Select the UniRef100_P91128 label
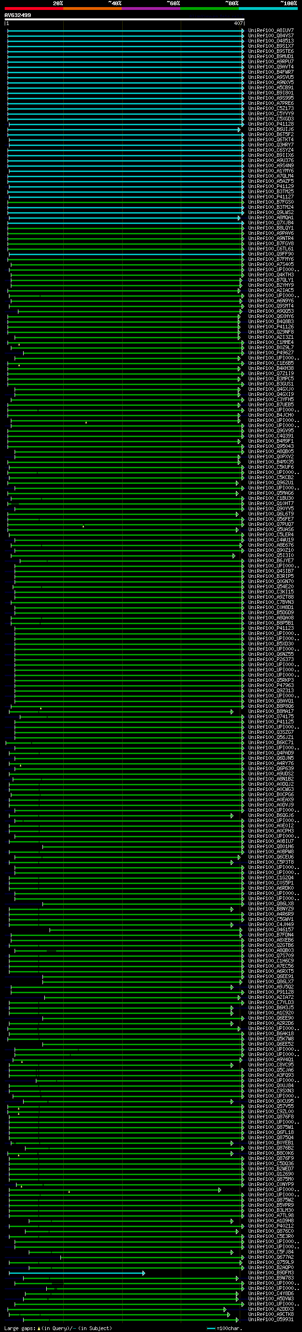 pos(271,992)
